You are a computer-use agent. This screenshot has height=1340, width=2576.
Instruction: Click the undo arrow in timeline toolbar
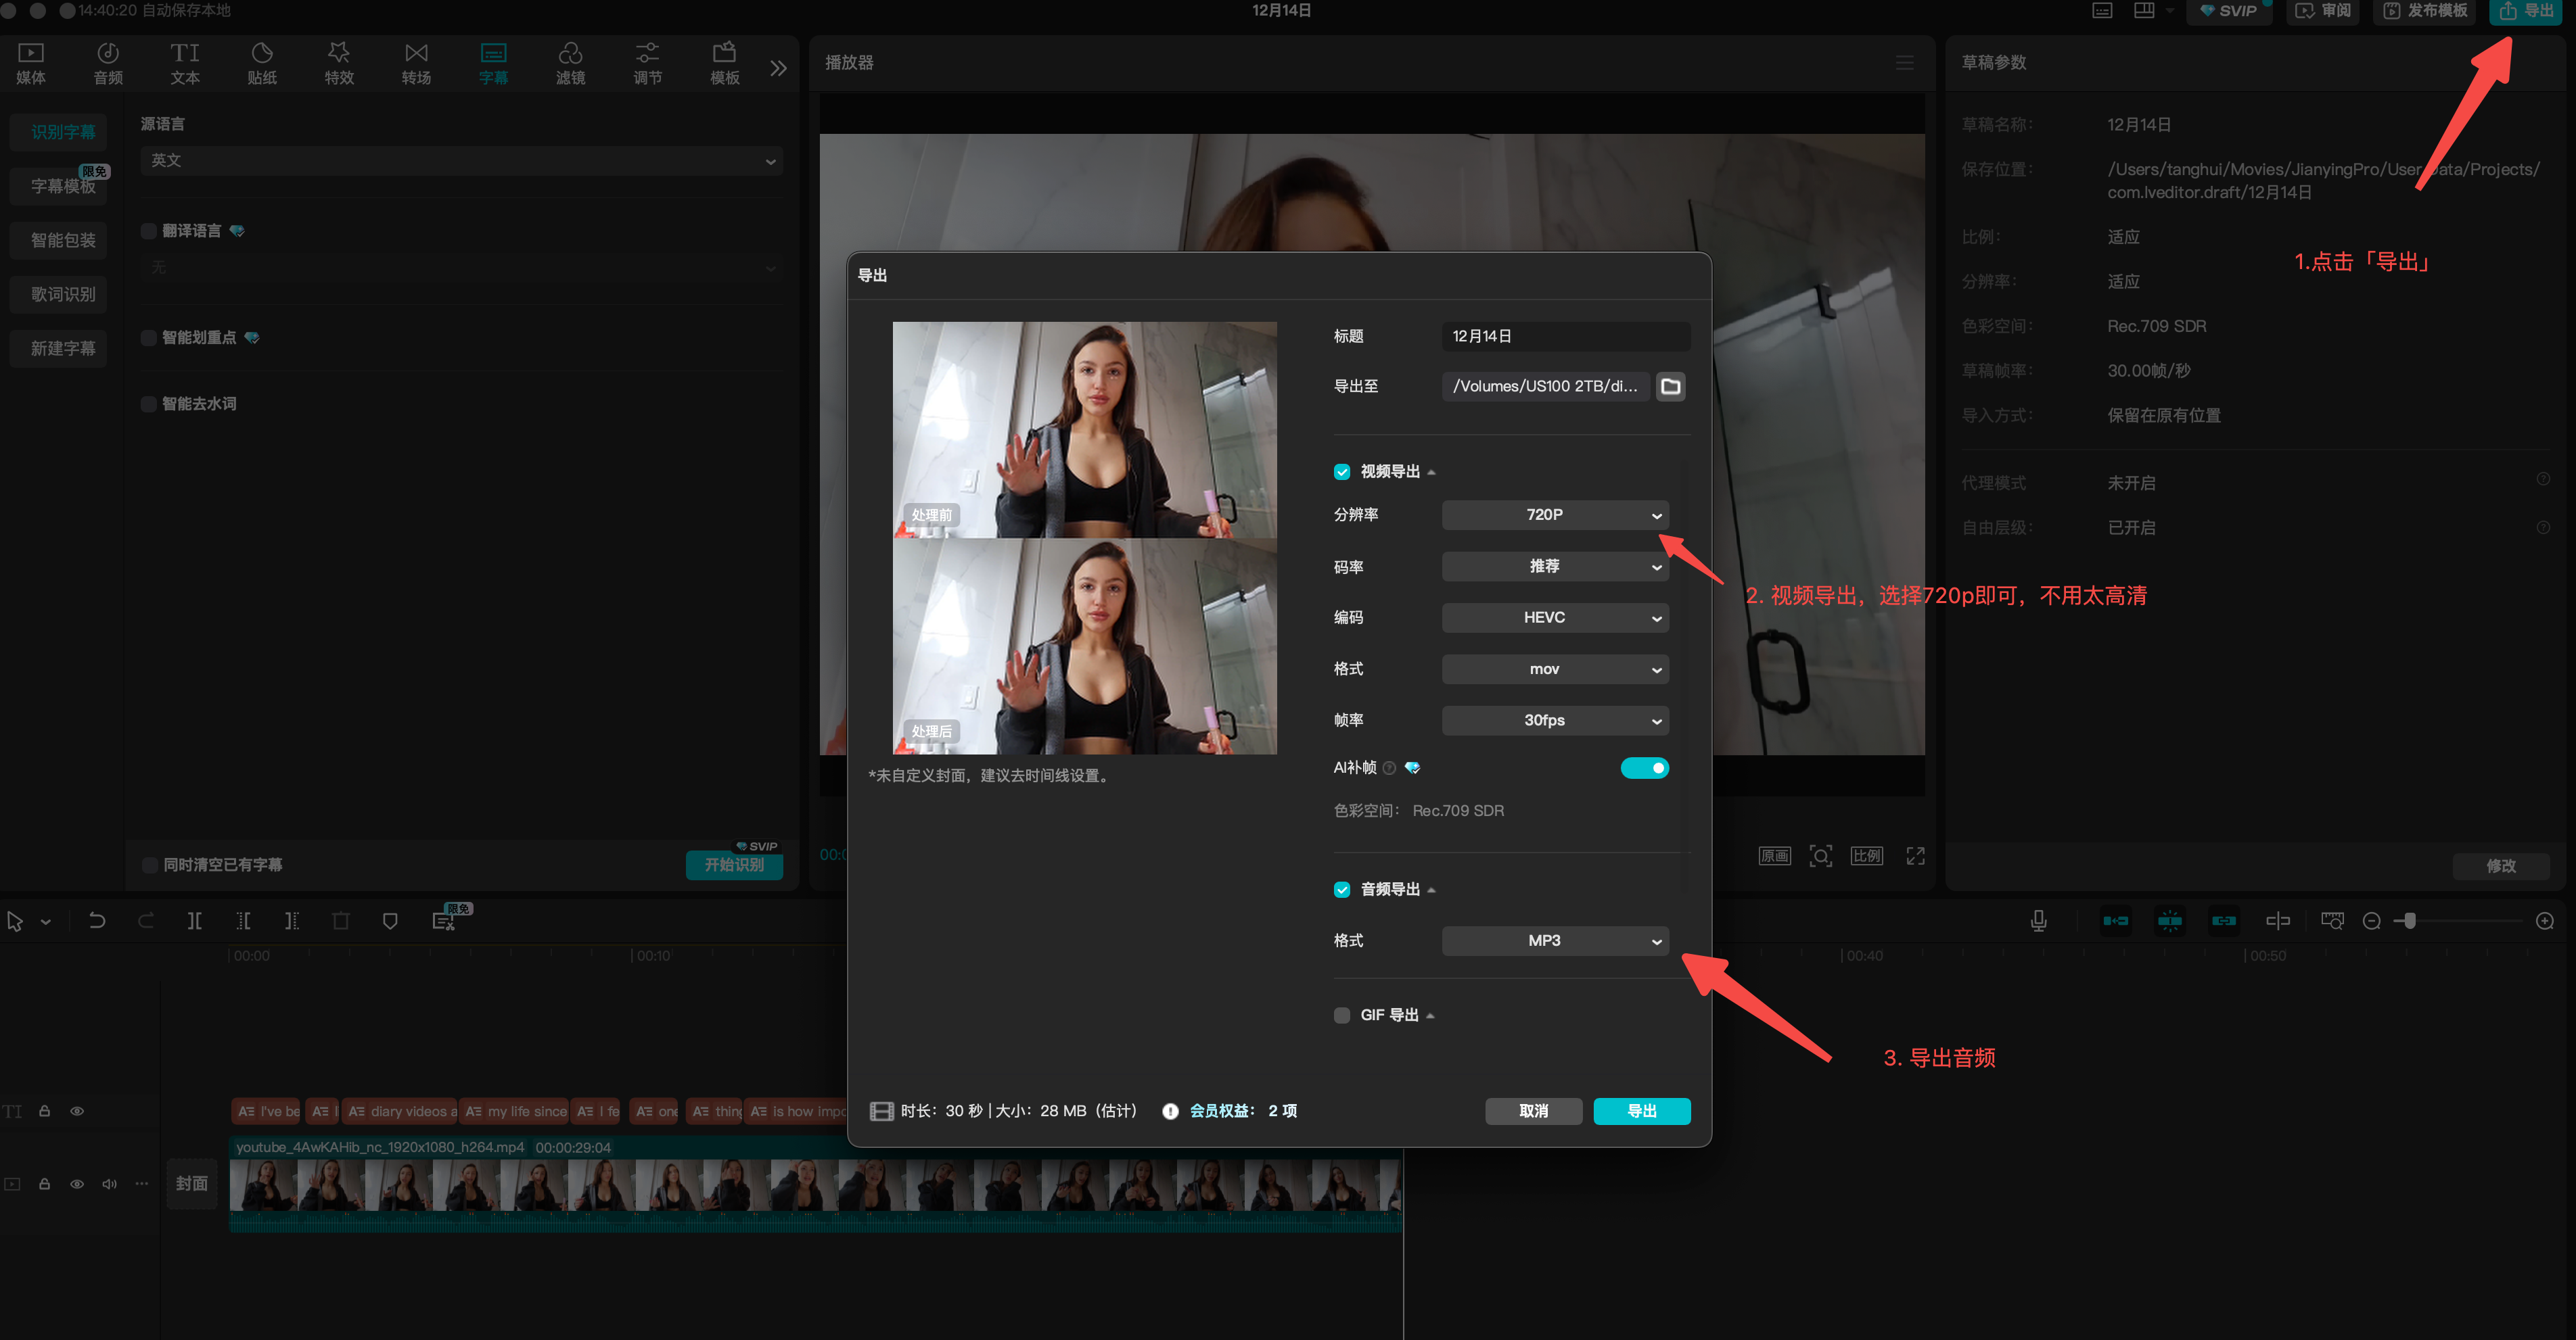click(96, 920)
